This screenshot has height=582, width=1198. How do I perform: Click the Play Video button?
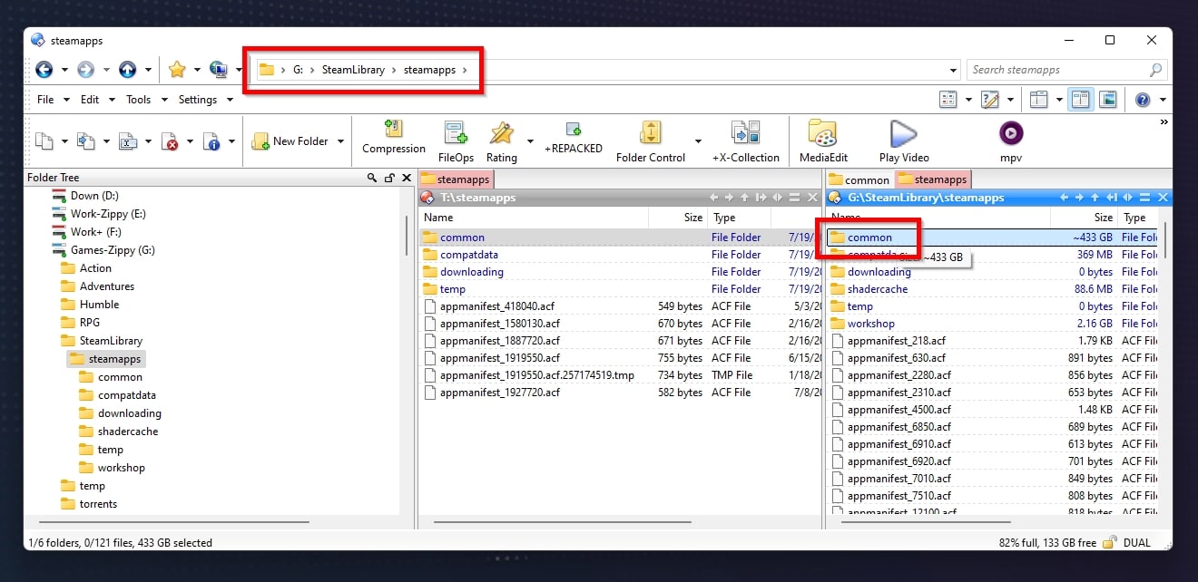(x=904, y=141)
